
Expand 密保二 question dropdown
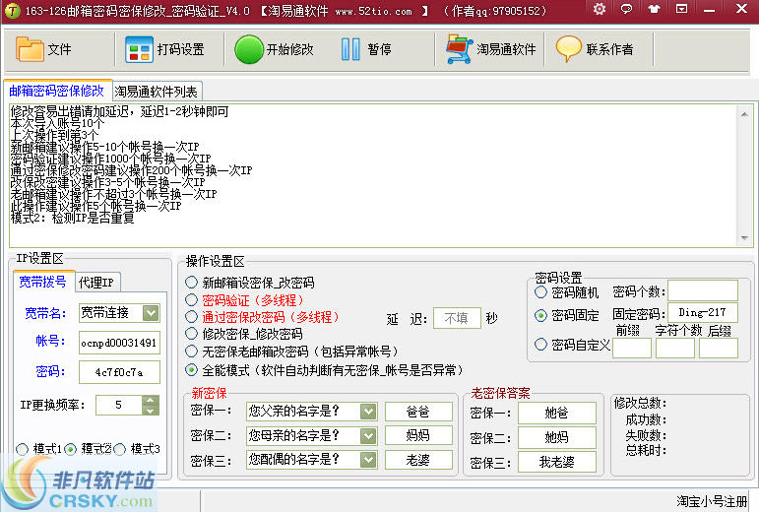[x=368, y=436]
